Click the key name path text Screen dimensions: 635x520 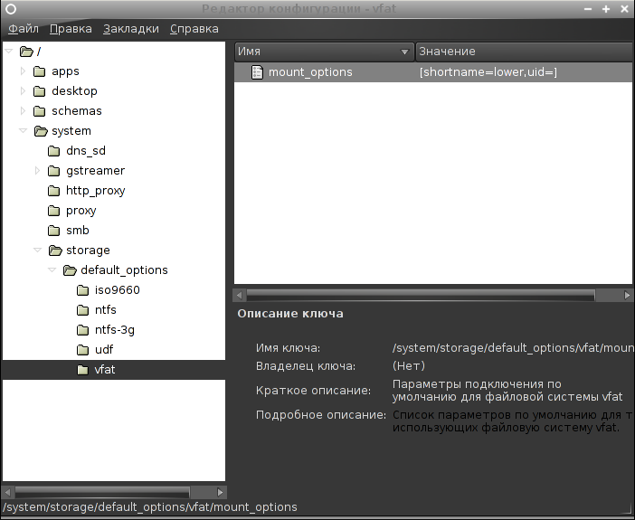[513, 348]
